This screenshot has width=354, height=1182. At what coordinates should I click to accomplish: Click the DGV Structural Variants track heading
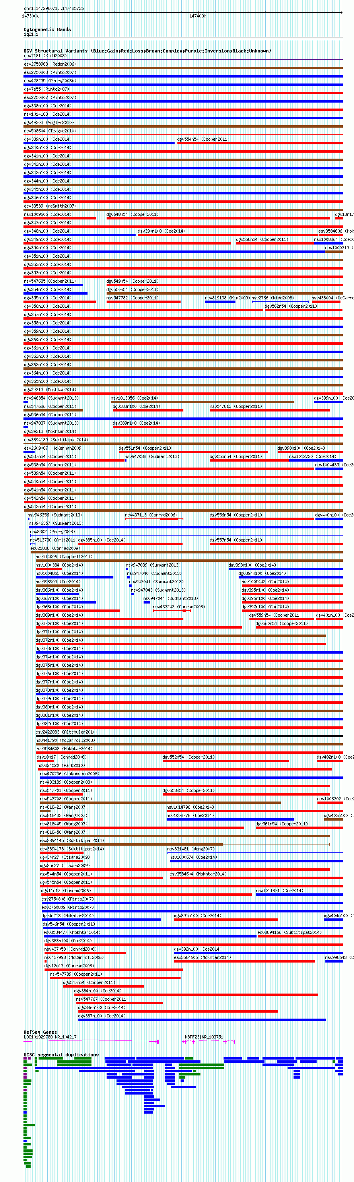tap(148, 51)
